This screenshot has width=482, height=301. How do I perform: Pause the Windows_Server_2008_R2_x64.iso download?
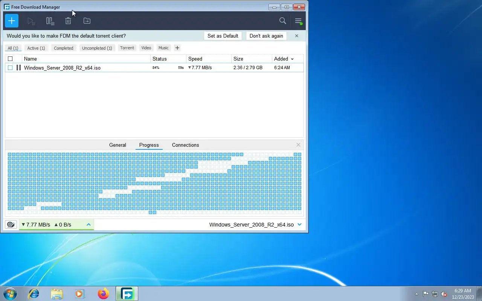click(x=18, y=68)
